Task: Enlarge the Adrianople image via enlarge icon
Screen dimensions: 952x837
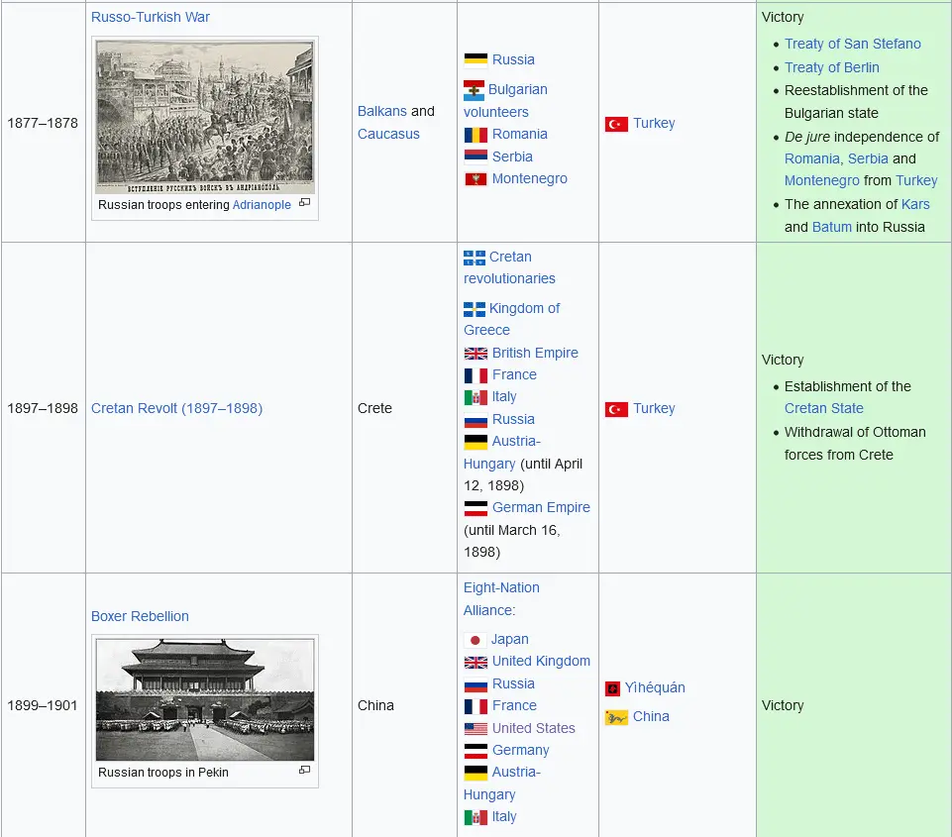Action: [x=305, y=202]
